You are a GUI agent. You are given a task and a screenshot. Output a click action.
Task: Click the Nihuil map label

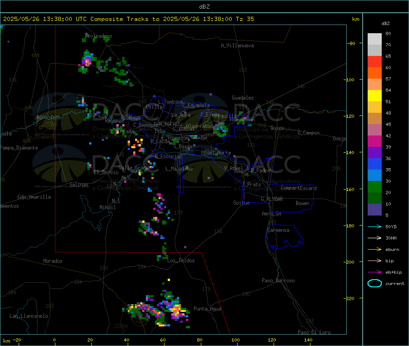(x=107, y=207)
